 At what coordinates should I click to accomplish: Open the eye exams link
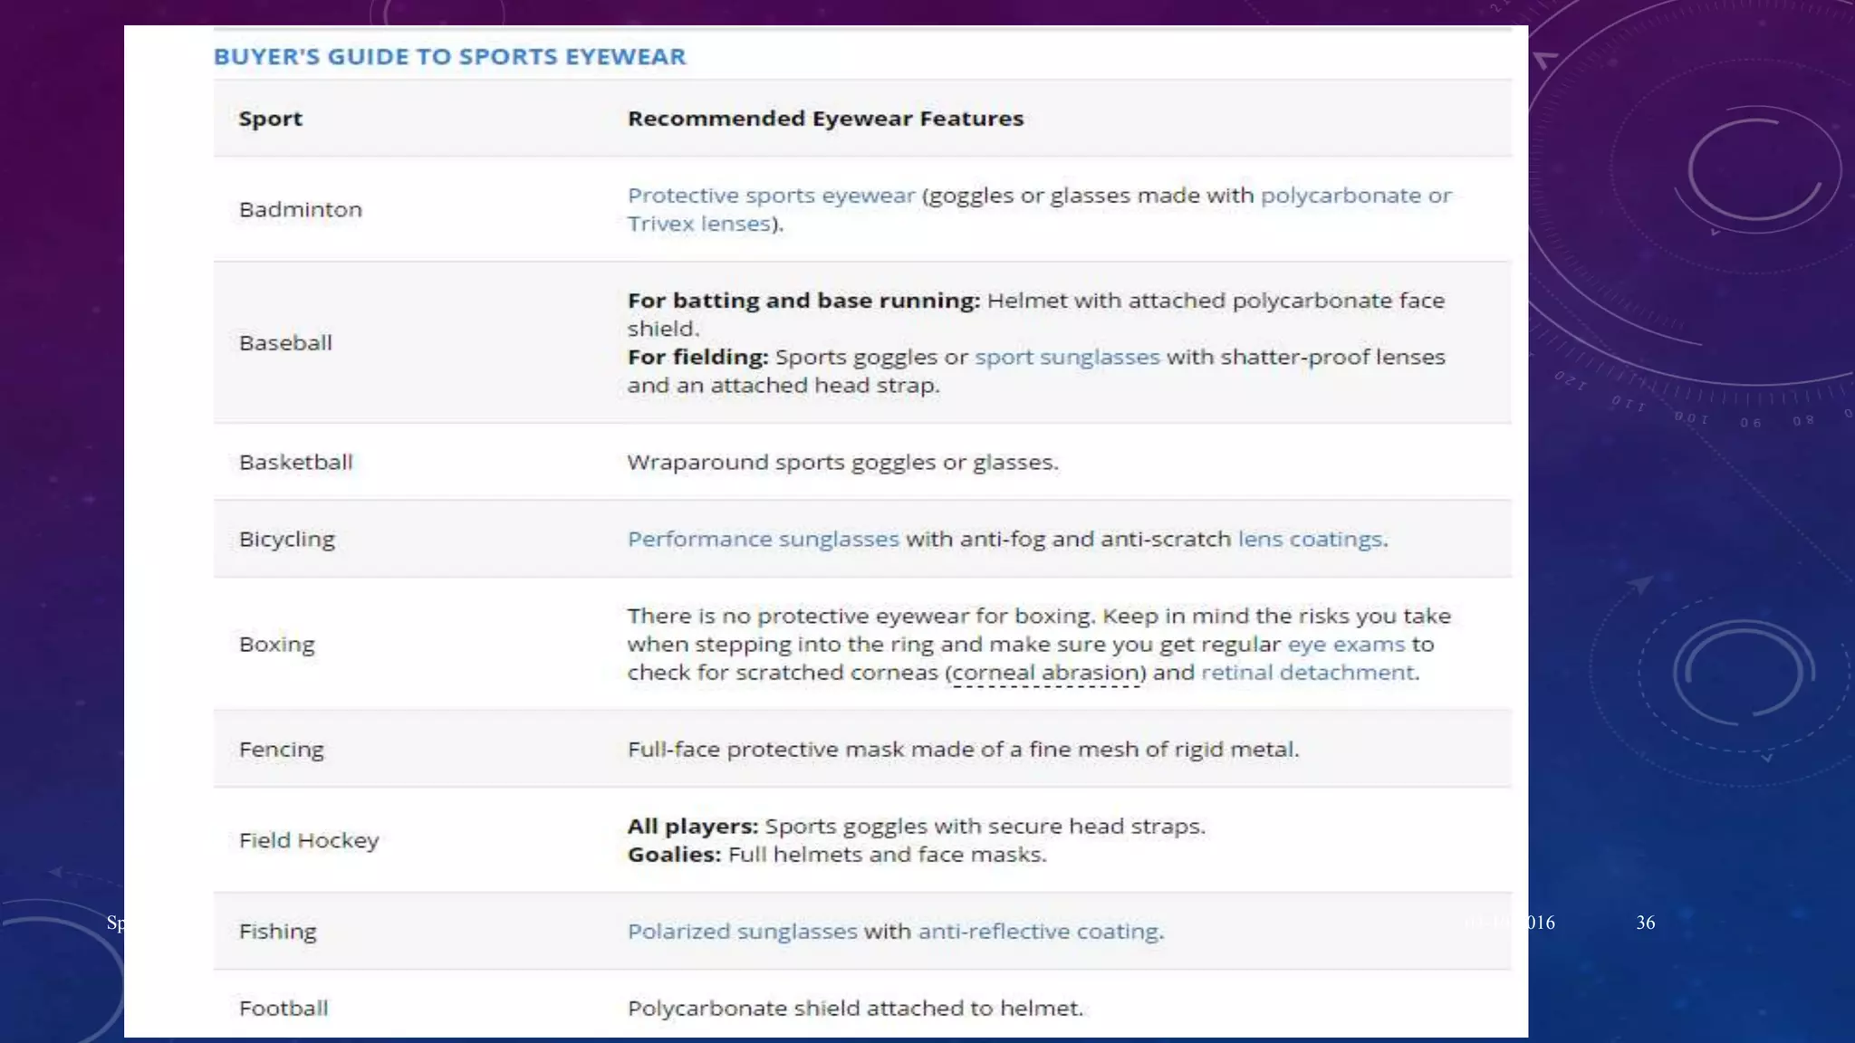(1346, 644)
